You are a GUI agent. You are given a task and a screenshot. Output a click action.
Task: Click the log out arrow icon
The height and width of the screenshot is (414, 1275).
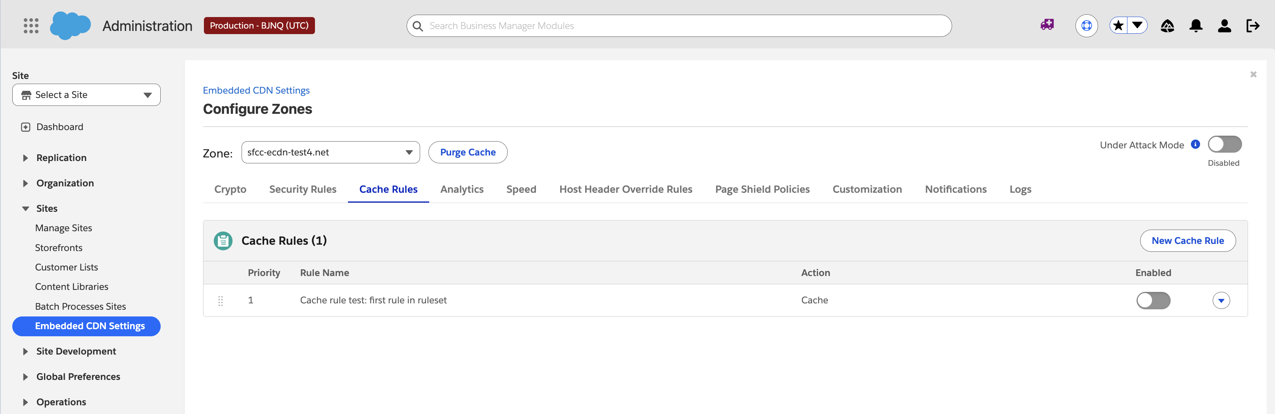[1253, 26]
